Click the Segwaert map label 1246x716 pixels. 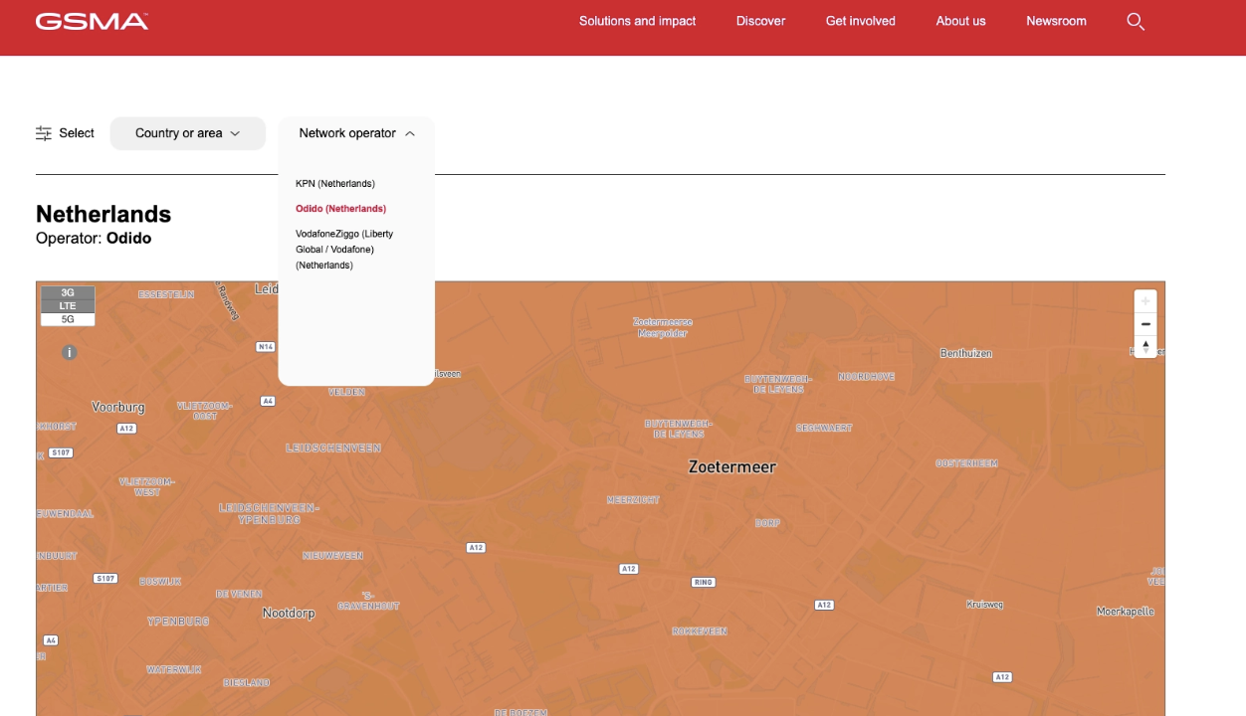pos(824,428)
